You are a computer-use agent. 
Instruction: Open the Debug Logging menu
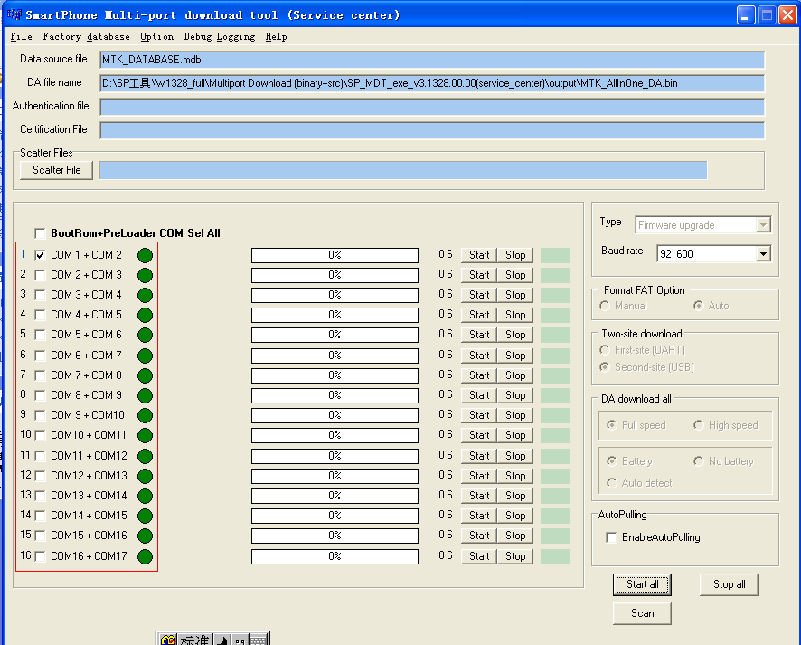point(220,37)
